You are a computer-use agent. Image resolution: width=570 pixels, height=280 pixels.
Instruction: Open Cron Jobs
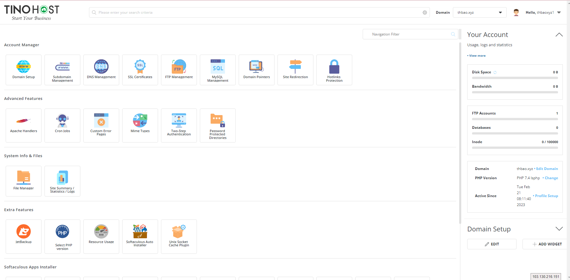point(62,126)
